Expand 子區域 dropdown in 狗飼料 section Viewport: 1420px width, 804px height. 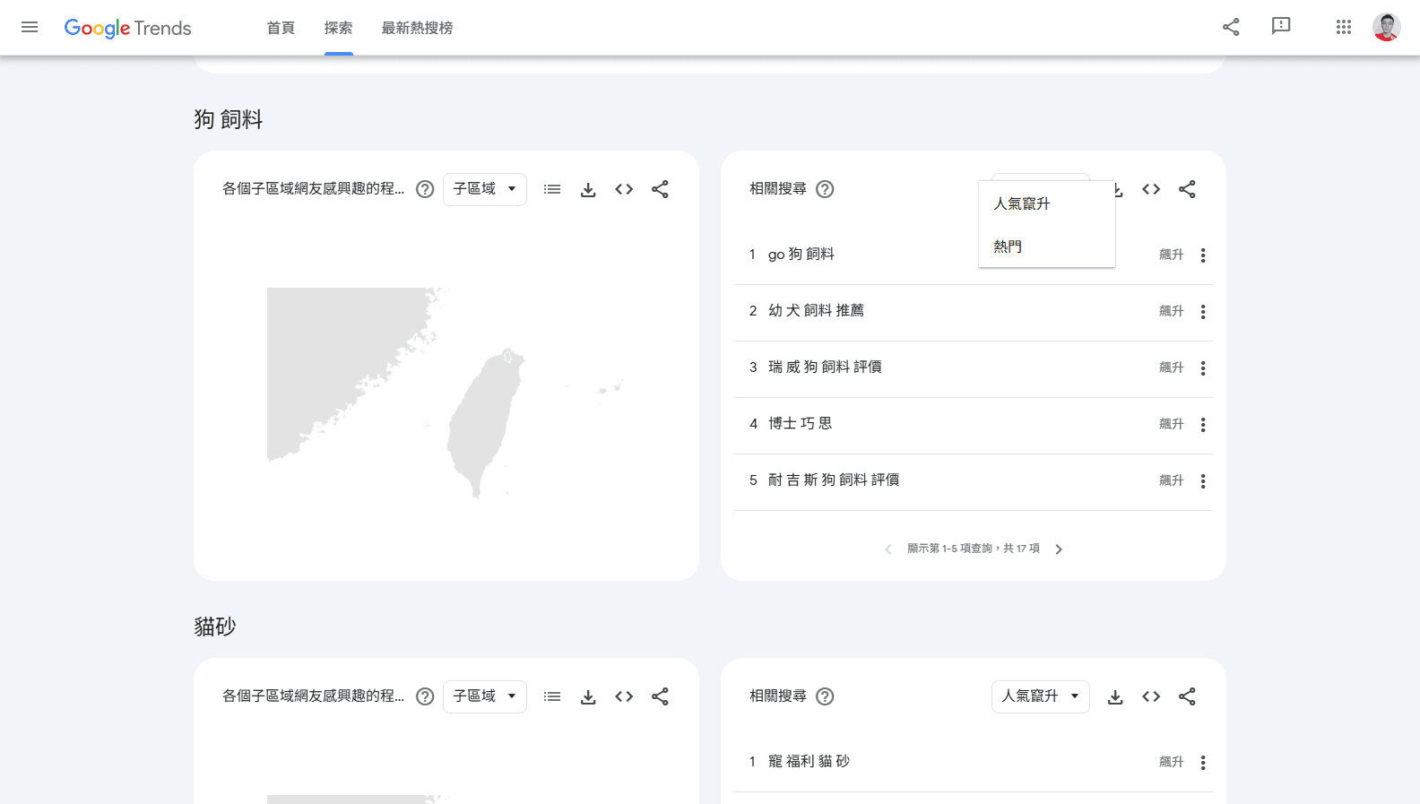(x=485, y=189)
